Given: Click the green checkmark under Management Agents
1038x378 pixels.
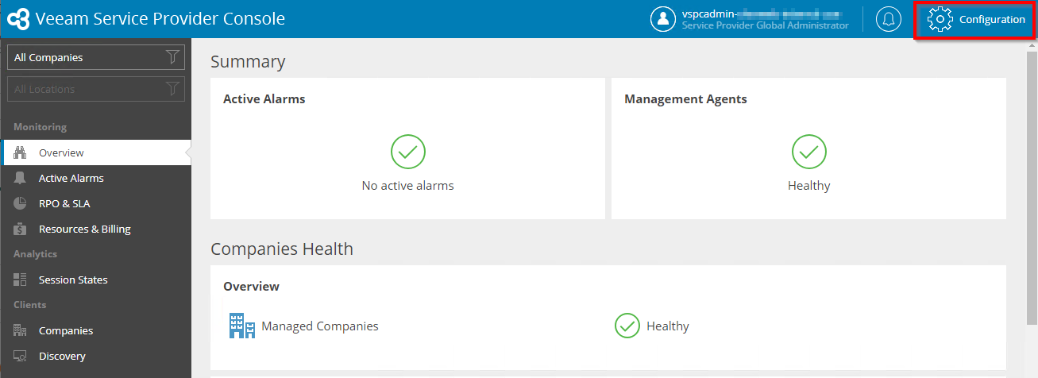Looking at the screenshot, I should pyautogui.click(x=809, y=151).
